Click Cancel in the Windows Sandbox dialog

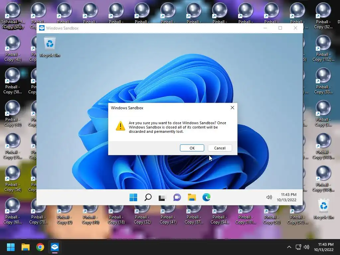pos(220,148)
